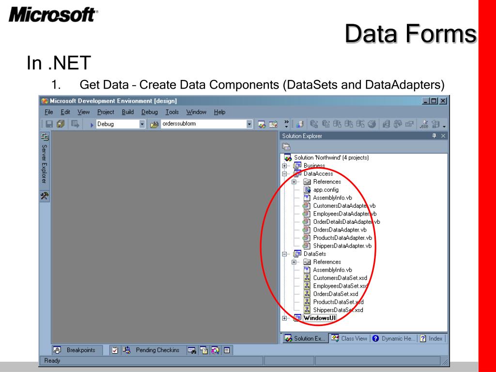496x372 pixels.
Task: Open the Tools menu
Action: coord(172,112)
